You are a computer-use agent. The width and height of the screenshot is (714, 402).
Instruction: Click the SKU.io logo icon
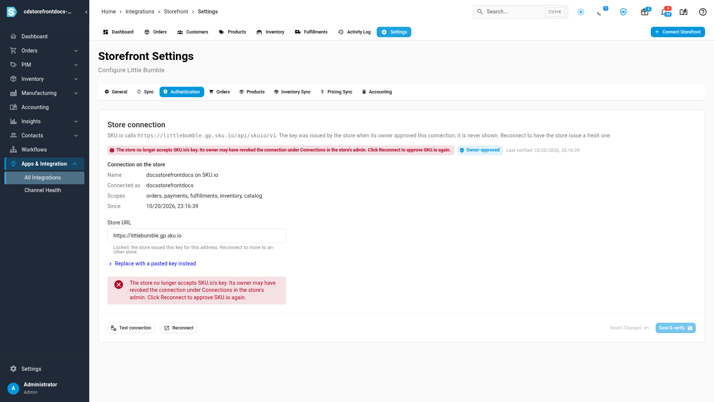pos(12,12)
